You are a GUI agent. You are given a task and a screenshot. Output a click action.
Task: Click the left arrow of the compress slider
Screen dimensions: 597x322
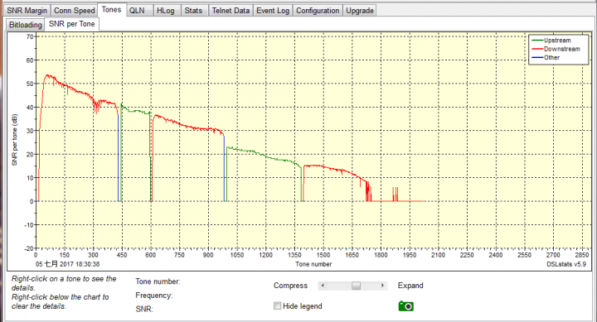click(x=323, y=286)
